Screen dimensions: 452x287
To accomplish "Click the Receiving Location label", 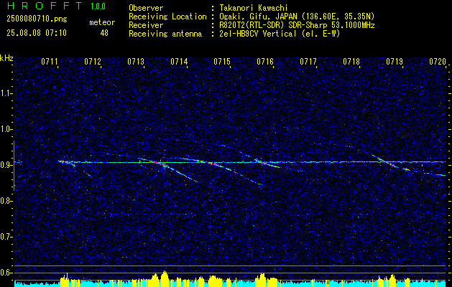I will point(167,17).
